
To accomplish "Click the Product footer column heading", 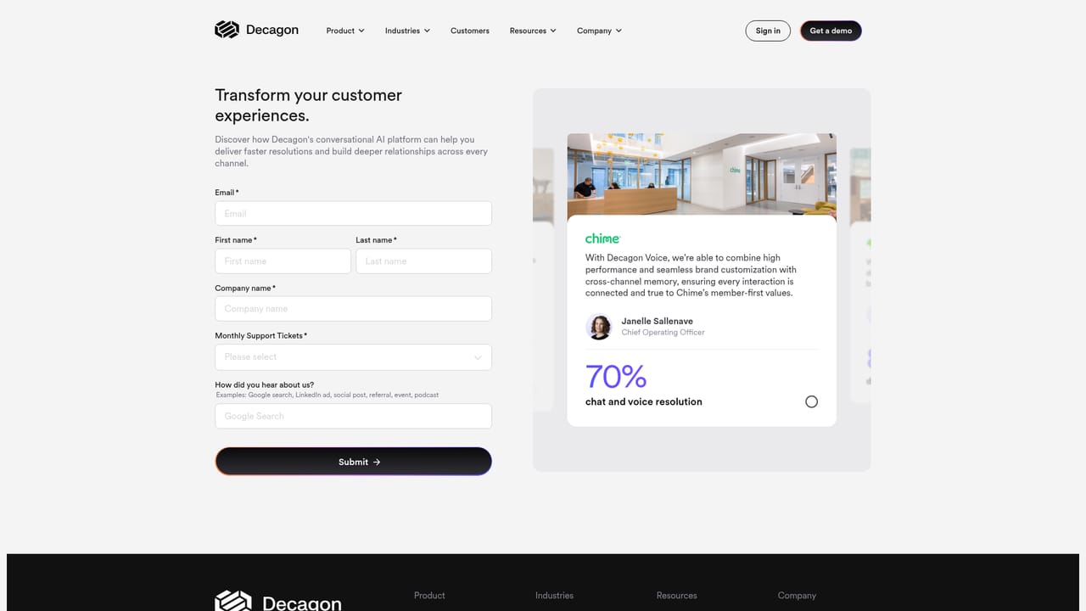I will (429, 596).
